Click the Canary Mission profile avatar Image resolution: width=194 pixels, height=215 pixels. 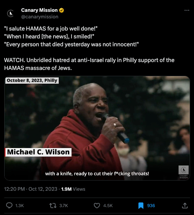(11, 13)
